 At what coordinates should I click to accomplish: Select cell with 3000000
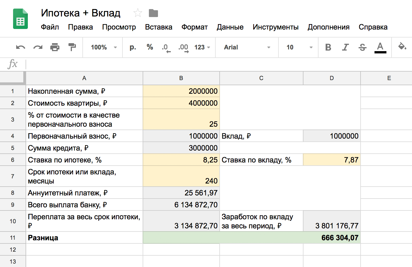tap(181, 148)
